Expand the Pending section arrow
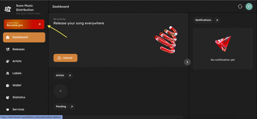 [72, 107]
